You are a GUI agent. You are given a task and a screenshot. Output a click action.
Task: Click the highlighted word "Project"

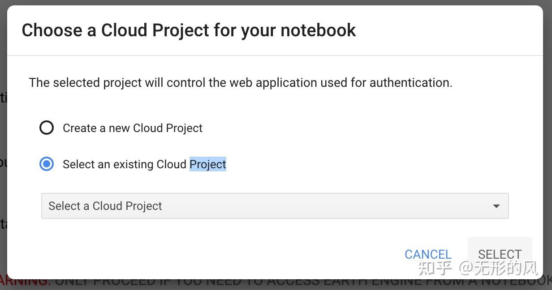click(x=208, y=165)
